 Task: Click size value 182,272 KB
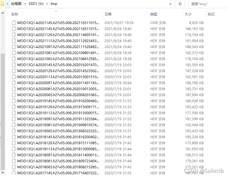[194, 53]
